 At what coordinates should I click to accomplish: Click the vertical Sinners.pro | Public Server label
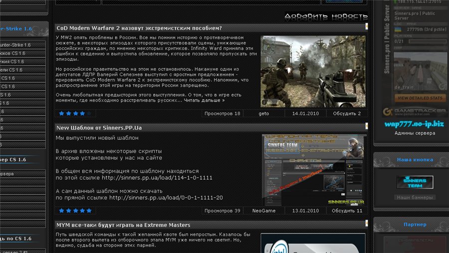pyautogui.click(x=387, y=39)
